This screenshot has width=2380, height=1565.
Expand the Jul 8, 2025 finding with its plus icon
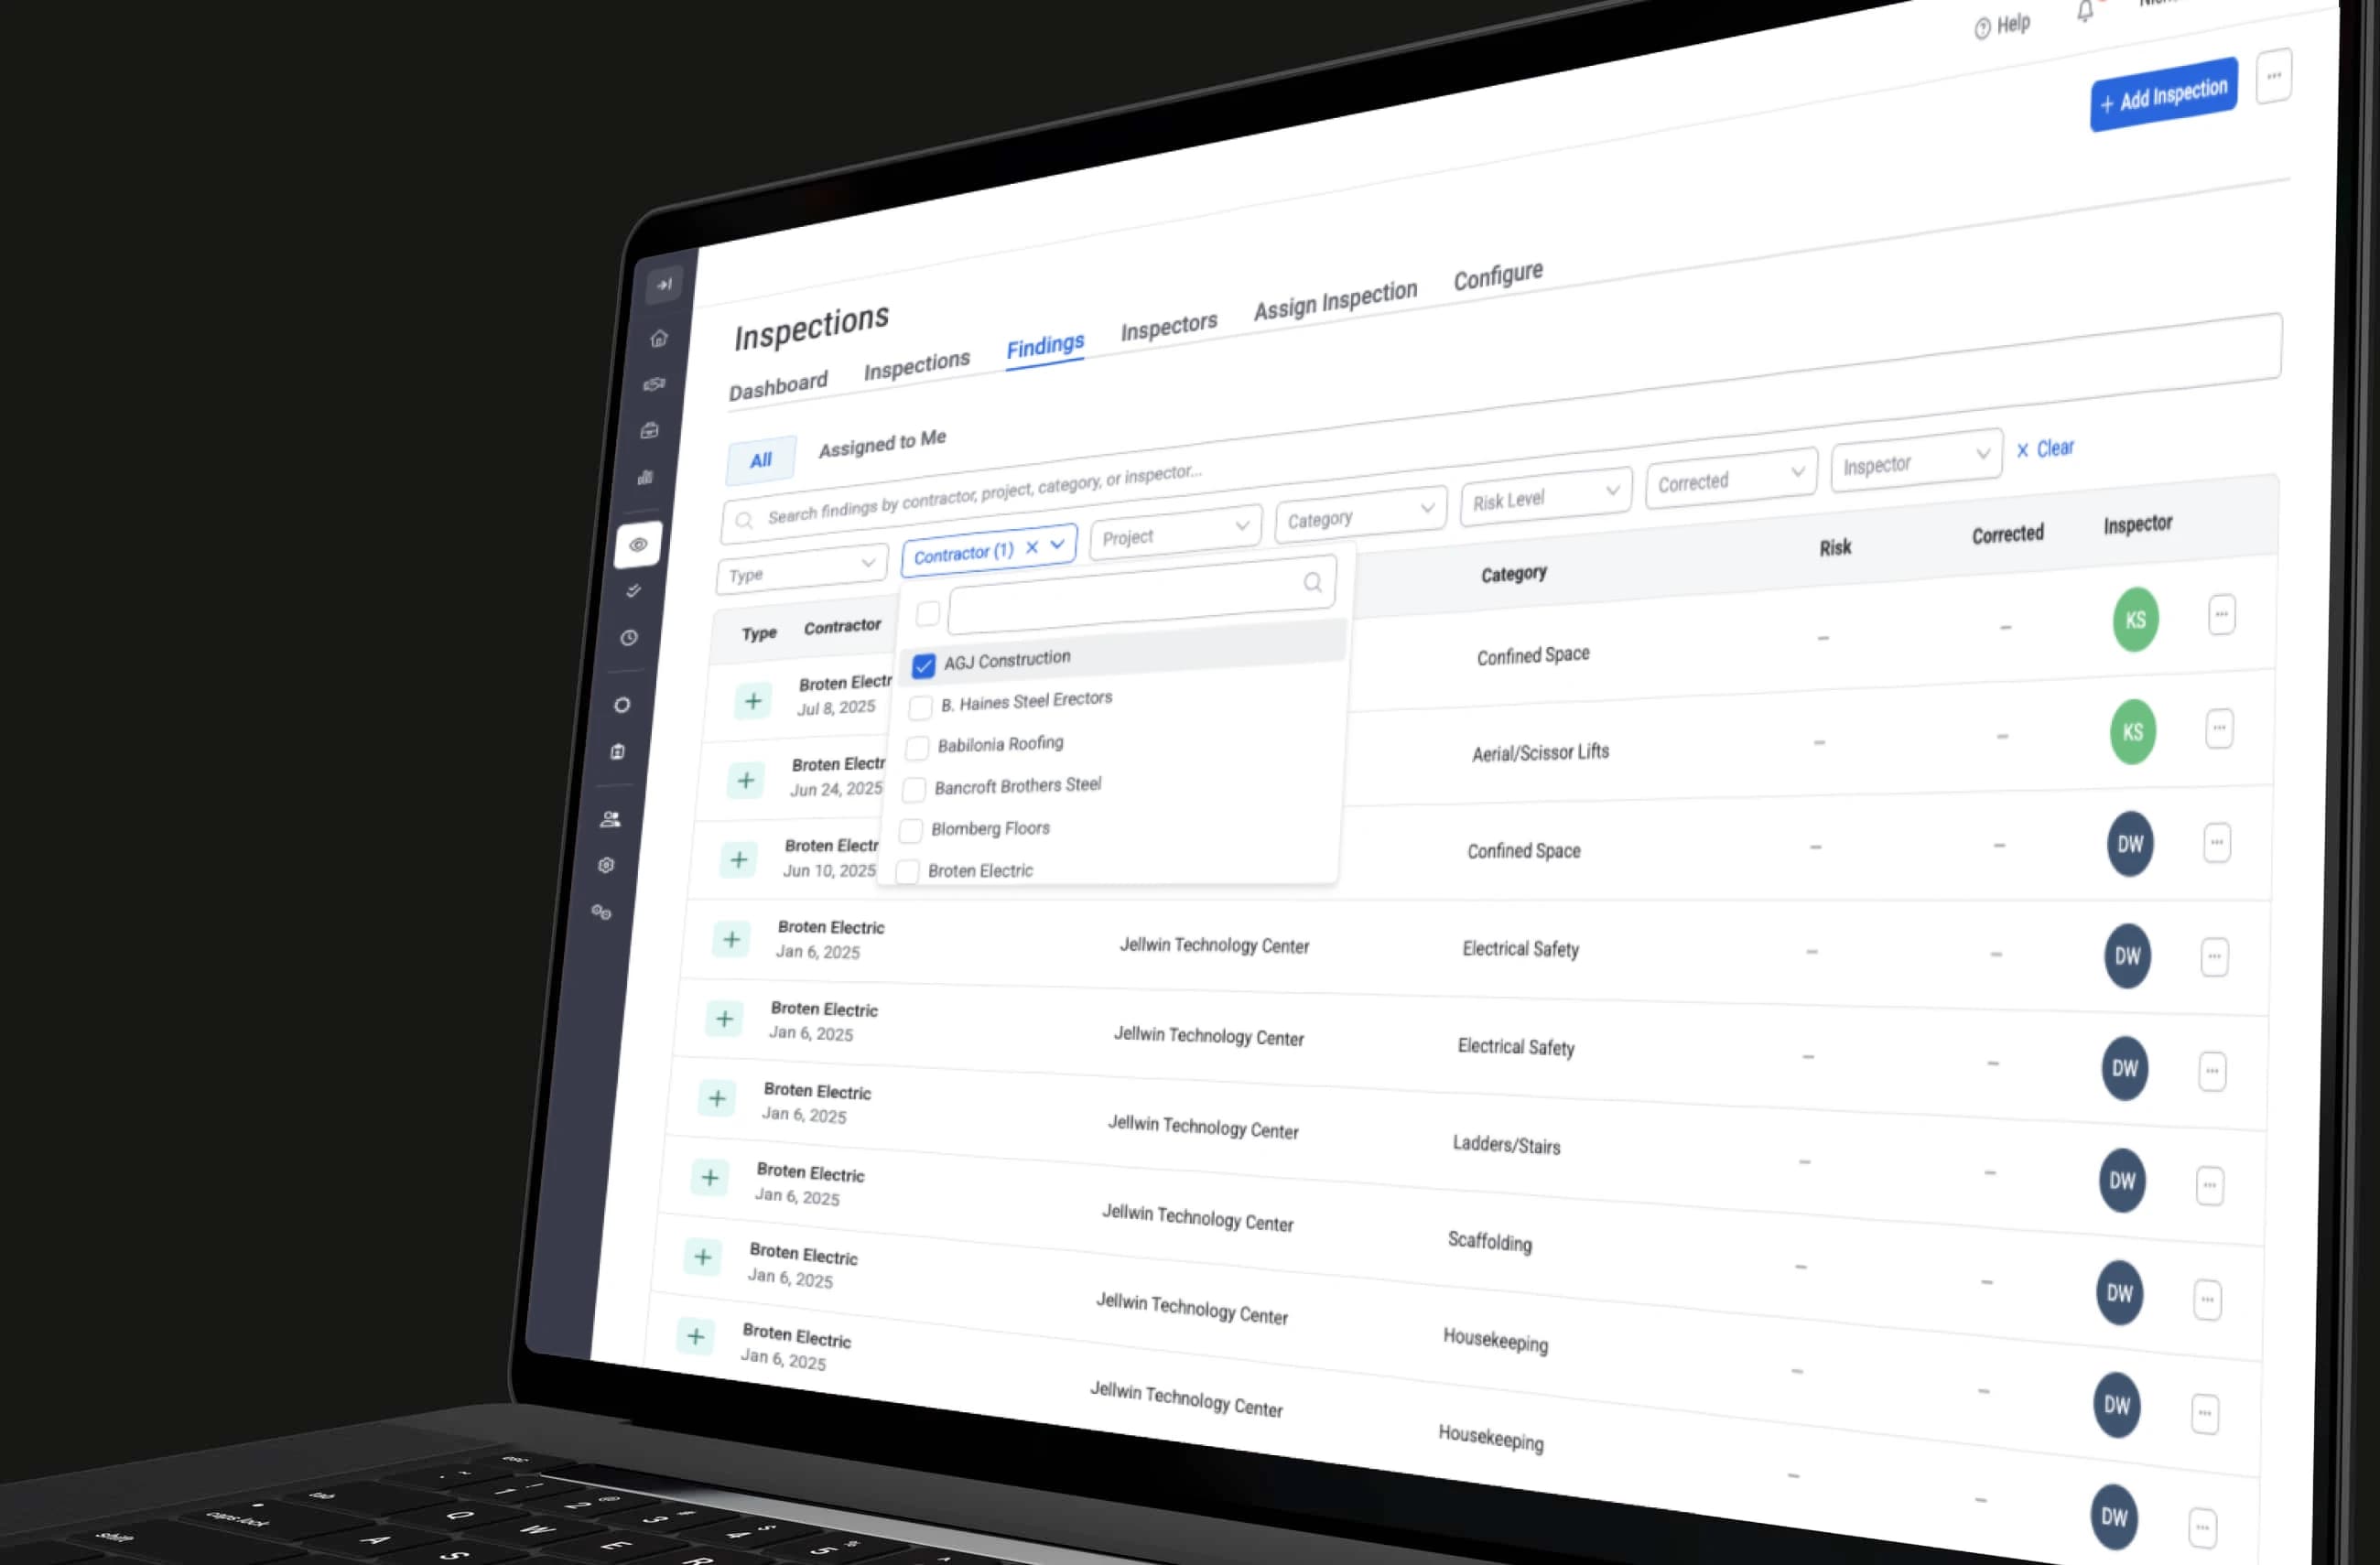tap(753, 700)
